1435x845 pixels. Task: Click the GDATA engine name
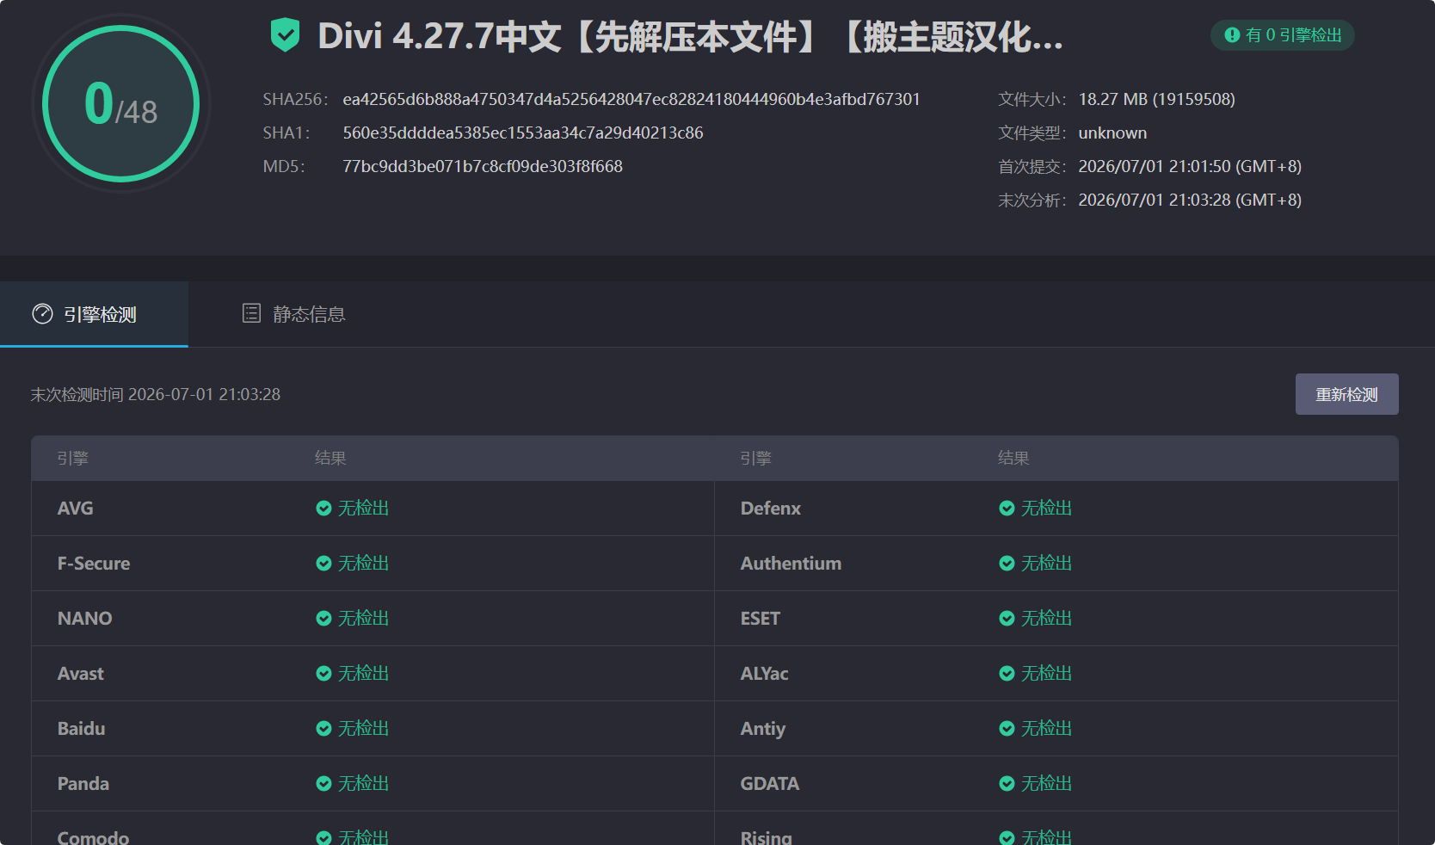click(770, 784)
